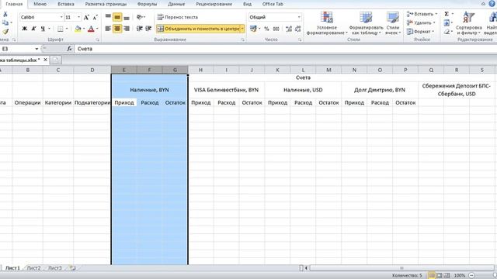Align text left
This screenshot has height=279, width=497.
coord(108,29)
